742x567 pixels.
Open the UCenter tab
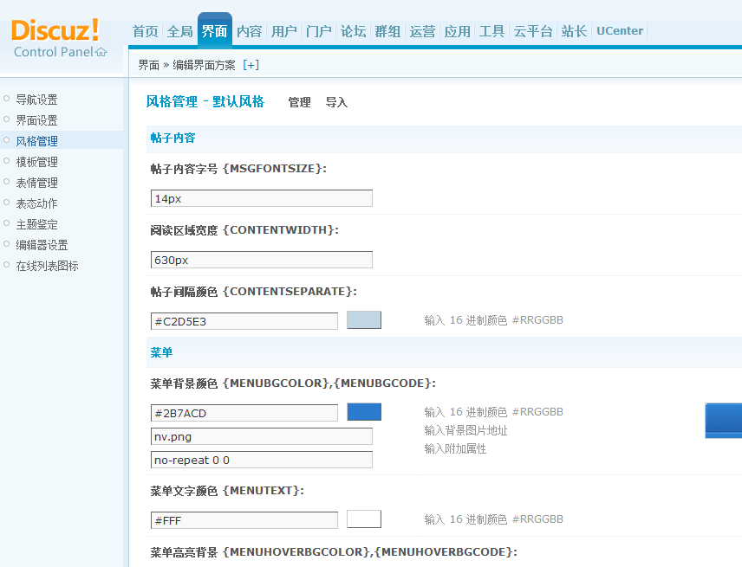pos(620,31)
